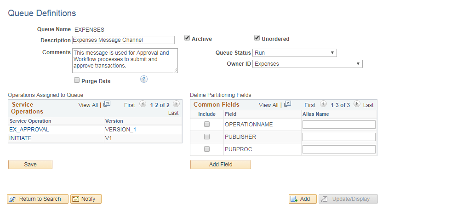Select the V1 version cell
The width and height of the screenshot is (474, 216).
pos(108,138)
